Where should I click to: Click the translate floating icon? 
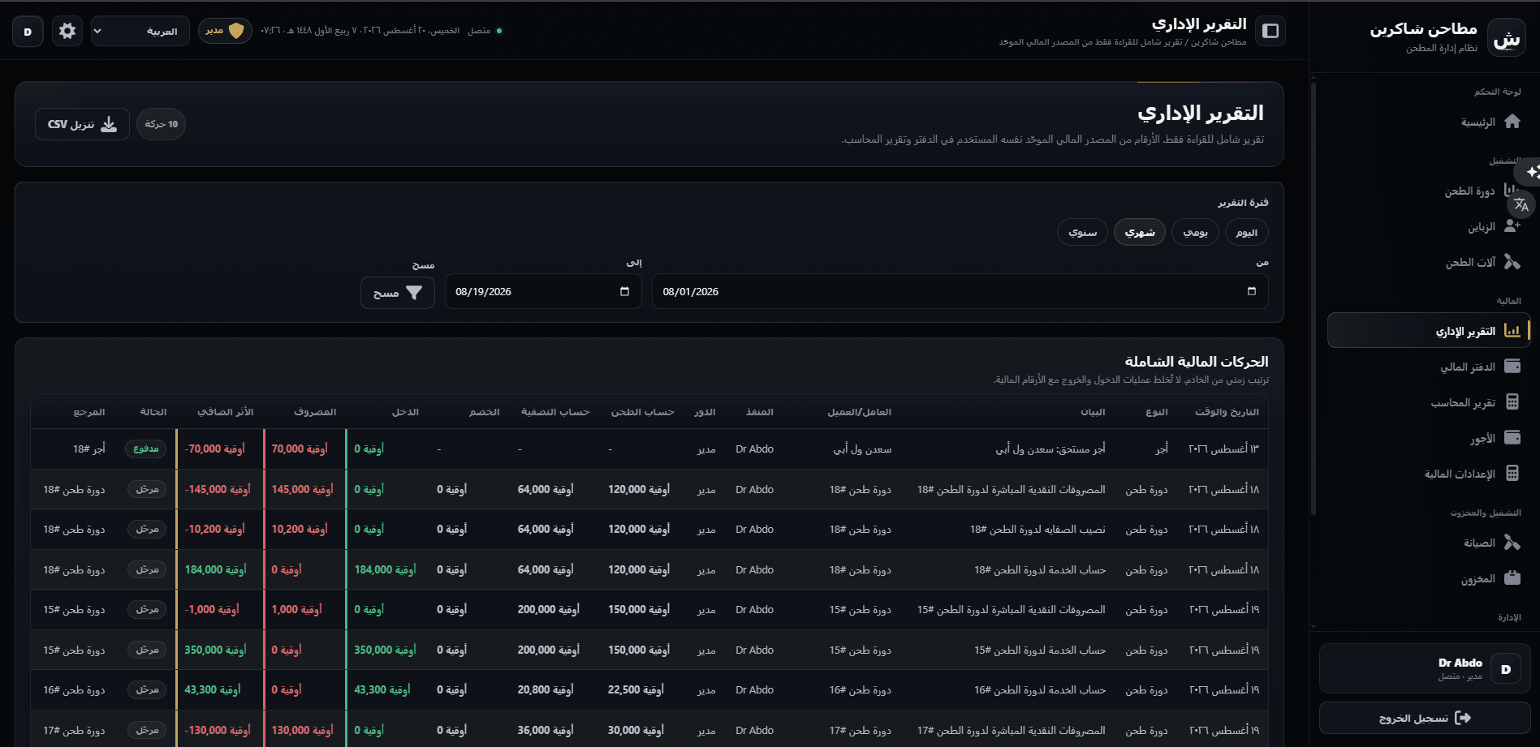pos(1521,204)
